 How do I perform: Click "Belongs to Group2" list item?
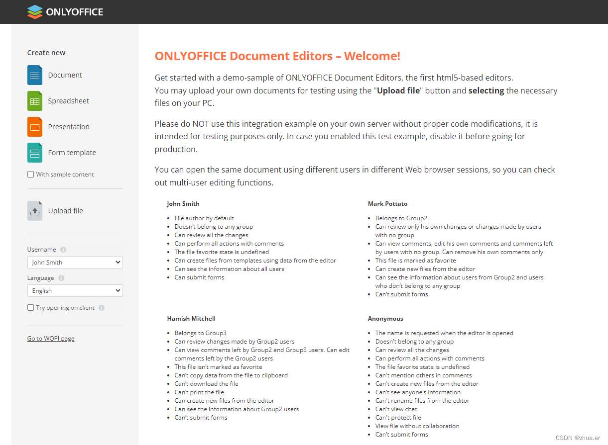401,218
